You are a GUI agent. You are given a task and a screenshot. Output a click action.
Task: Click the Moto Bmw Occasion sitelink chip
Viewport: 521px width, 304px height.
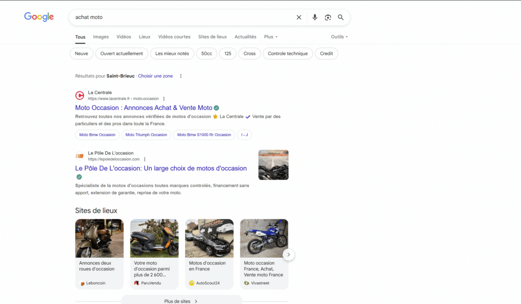pyautogui.click(x=97, y=135)
